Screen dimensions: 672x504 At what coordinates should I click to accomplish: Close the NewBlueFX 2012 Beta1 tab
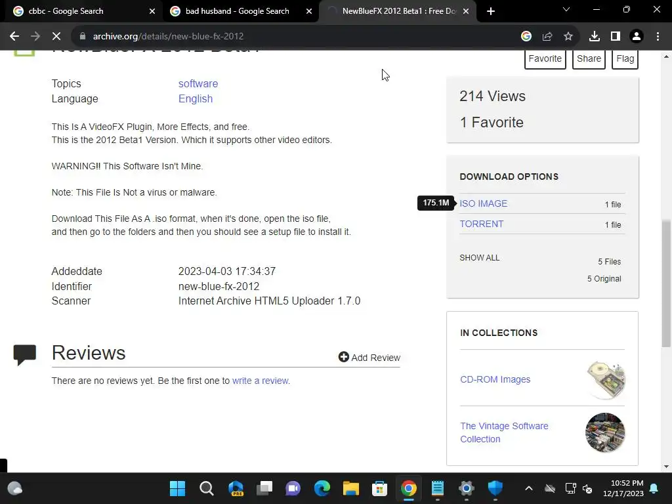pos(467,11)
